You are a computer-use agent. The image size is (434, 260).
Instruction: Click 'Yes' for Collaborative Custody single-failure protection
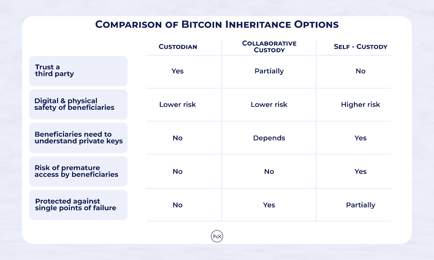269,205
